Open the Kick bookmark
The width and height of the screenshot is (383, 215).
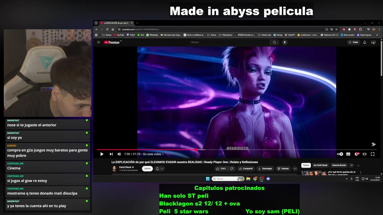(x=141, y=35)
